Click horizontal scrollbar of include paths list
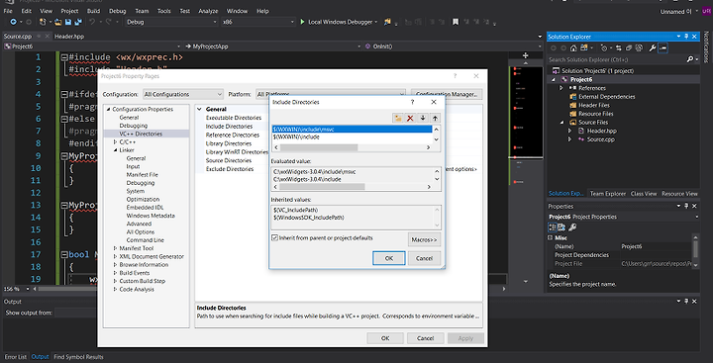713x363 pixels. [352, 147]
